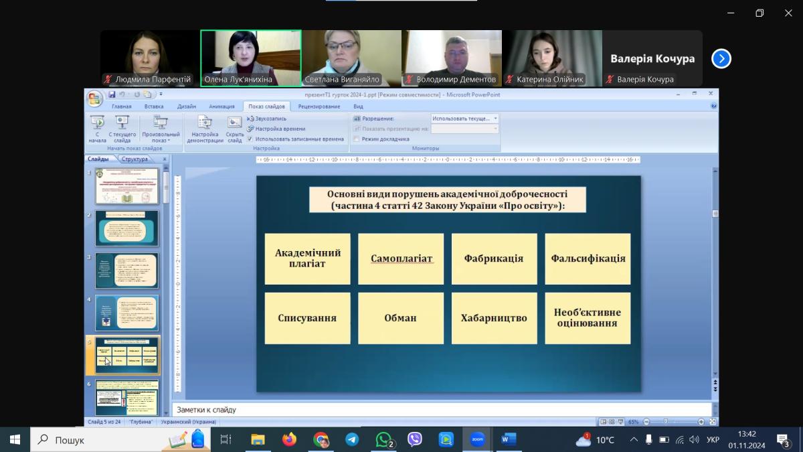
Task: Click the Office button logo
Action: pyautogui.click(x=94, y=98)
